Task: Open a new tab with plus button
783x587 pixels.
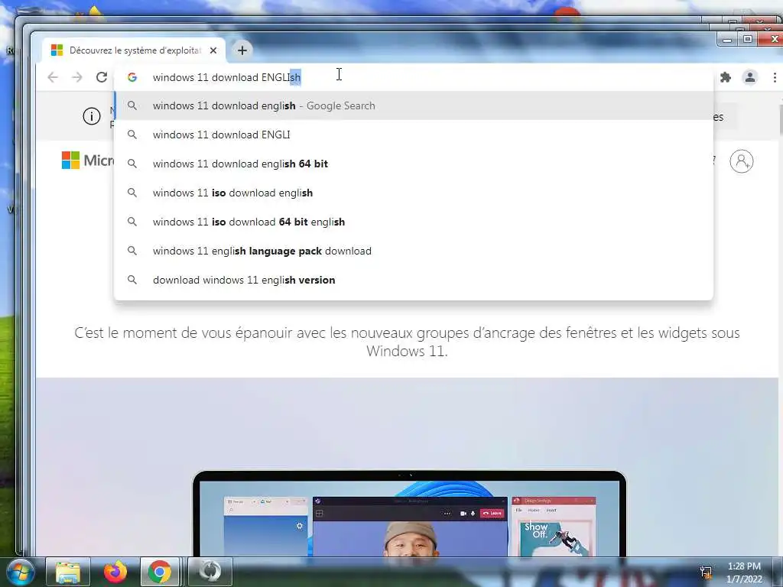Action: 242,50
